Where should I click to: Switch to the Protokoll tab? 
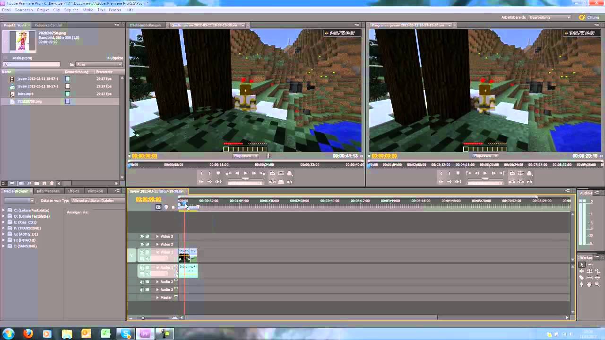[x=95, y=191]
